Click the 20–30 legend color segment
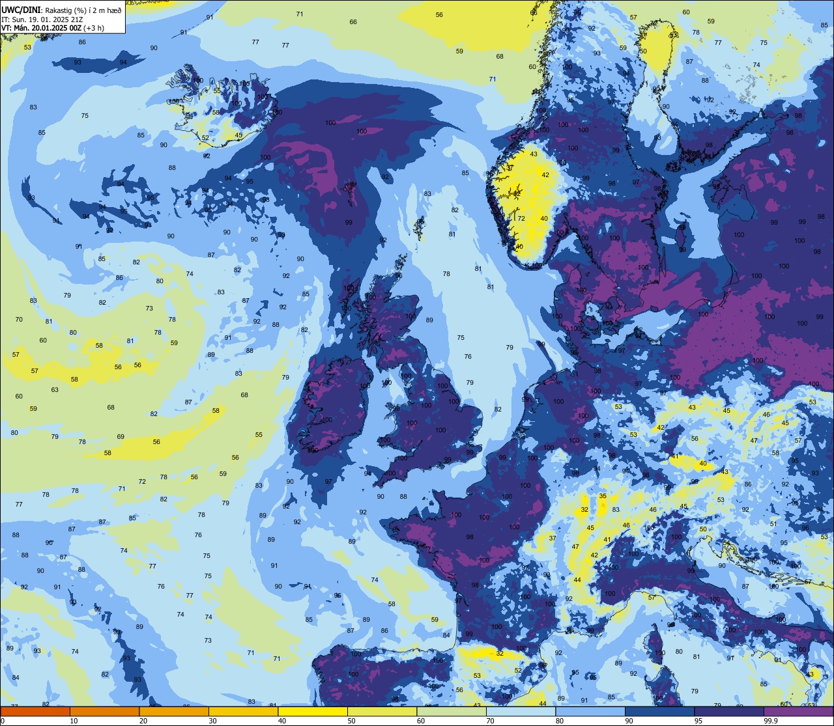Viewport: 834px width, 726px height. point(174,711)
